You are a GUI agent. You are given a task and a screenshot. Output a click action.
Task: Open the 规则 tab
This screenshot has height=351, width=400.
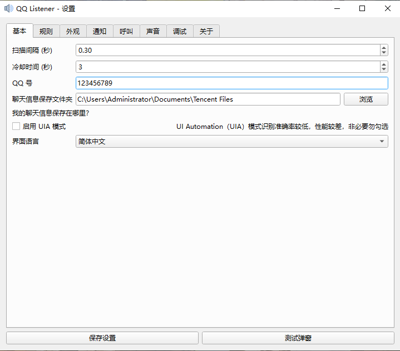[x=46, y=31]
